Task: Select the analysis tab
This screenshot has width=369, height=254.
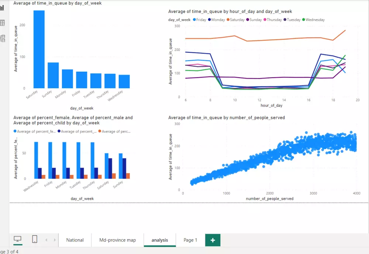Action: click(160, 240)
